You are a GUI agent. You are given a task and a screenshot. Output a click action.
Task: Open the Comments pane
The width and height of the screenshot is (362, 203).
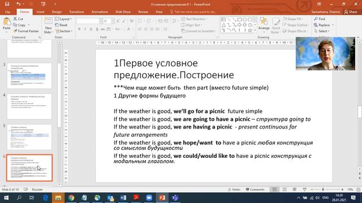[255, 189]
